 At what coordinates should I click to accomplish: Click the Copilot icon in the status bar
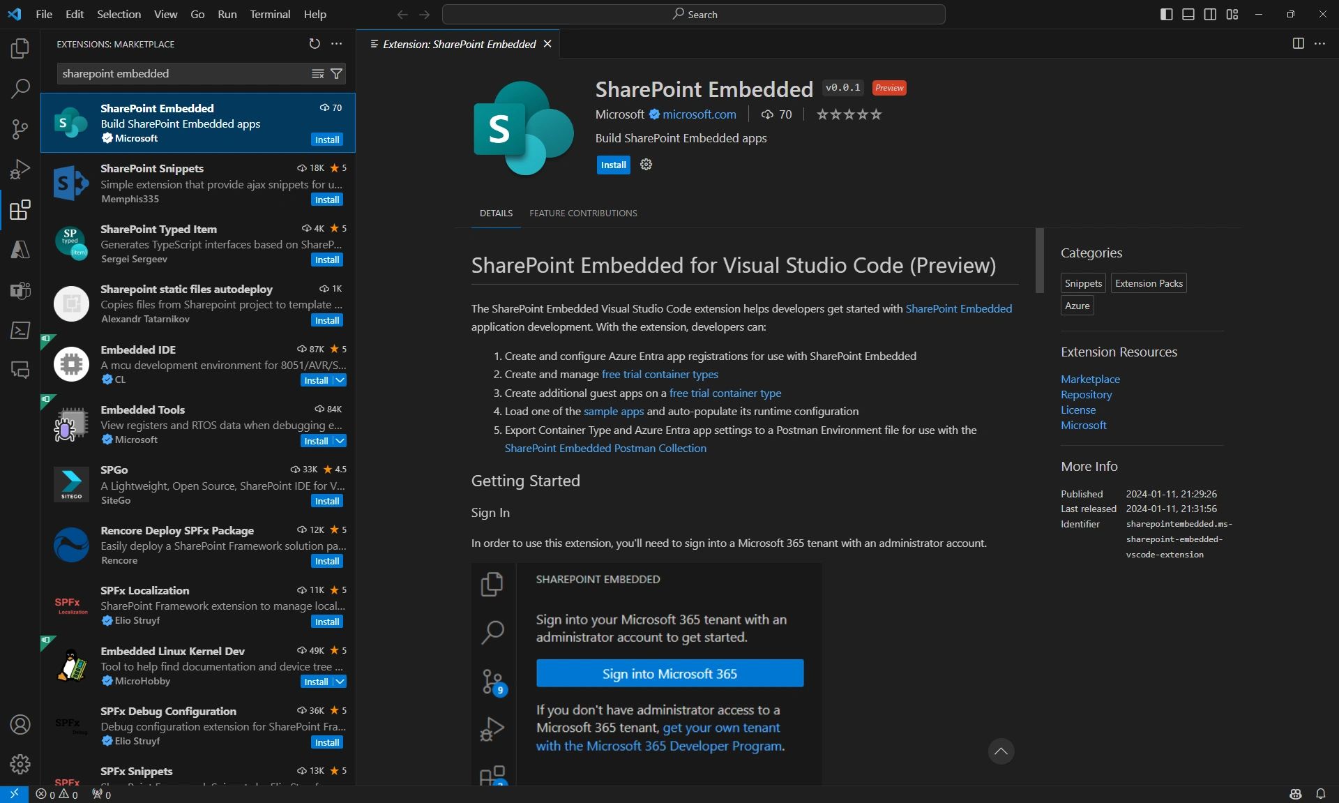pyautogui.click(x=1296, y=794)
